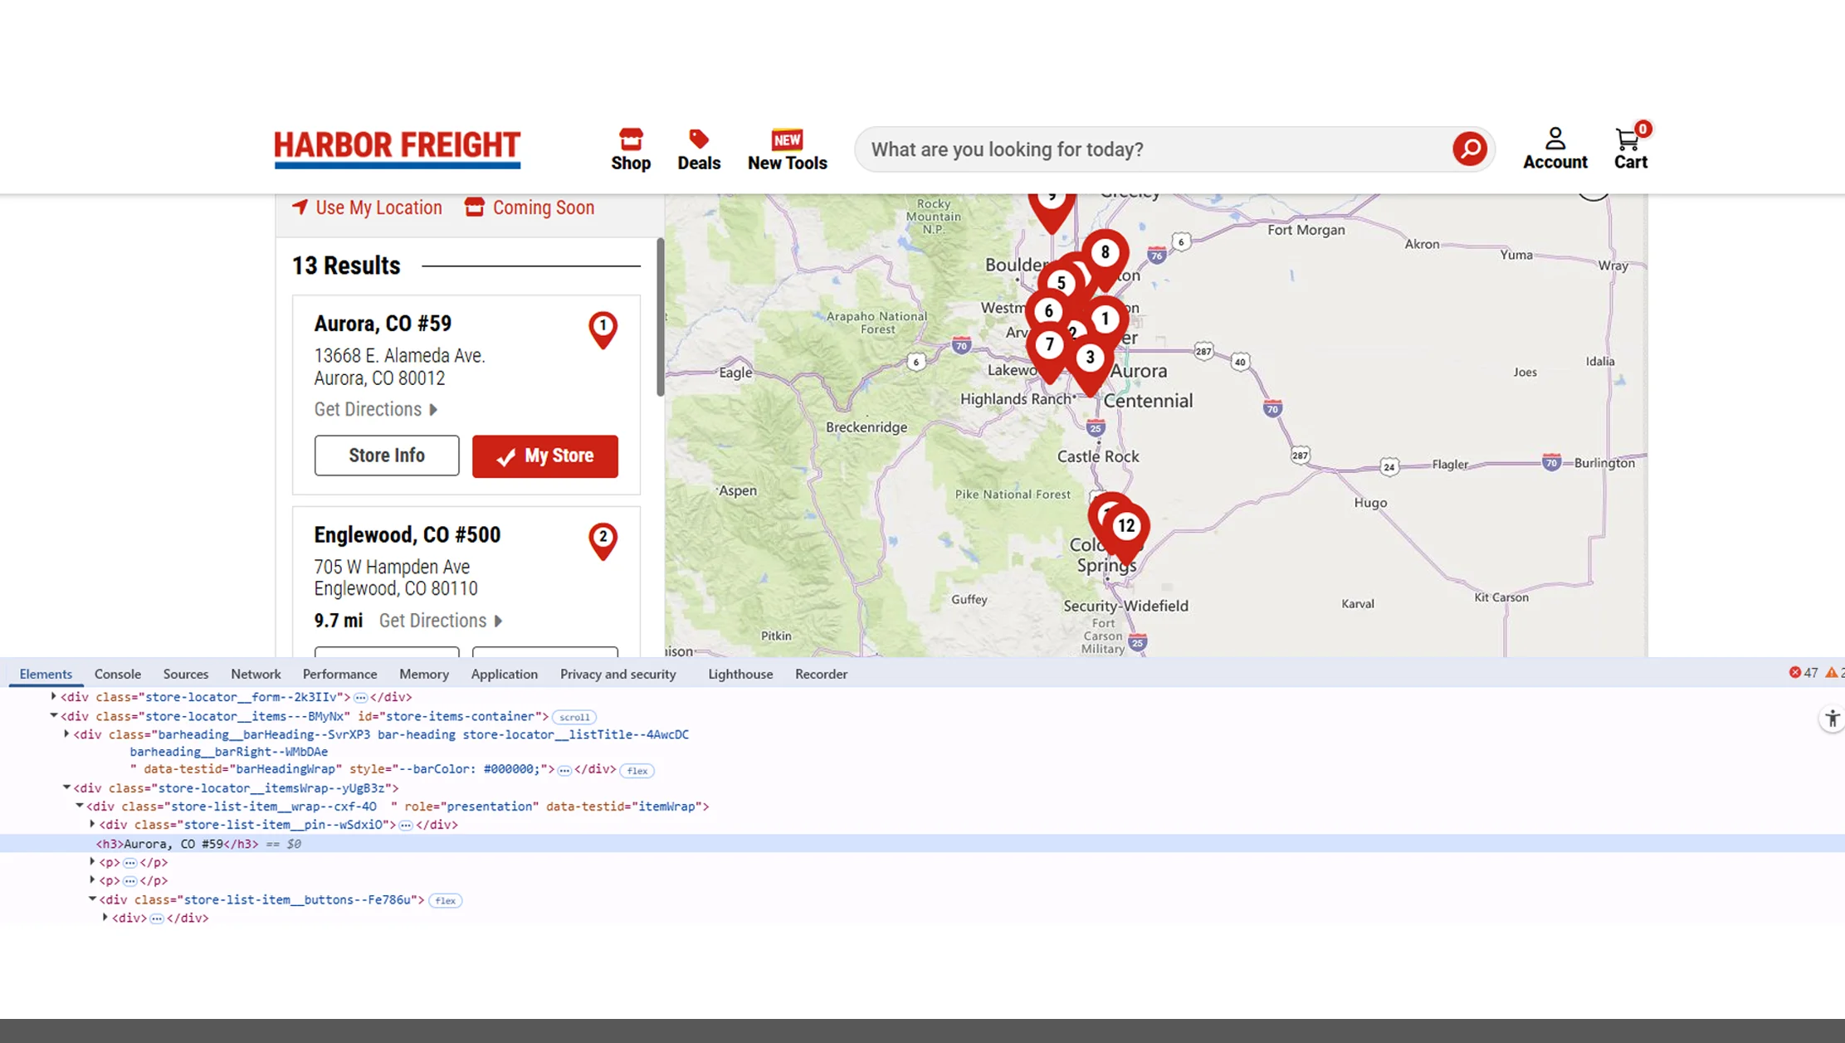Open the Performance tab
The image size is (1845, 1043).
[339, 674]
